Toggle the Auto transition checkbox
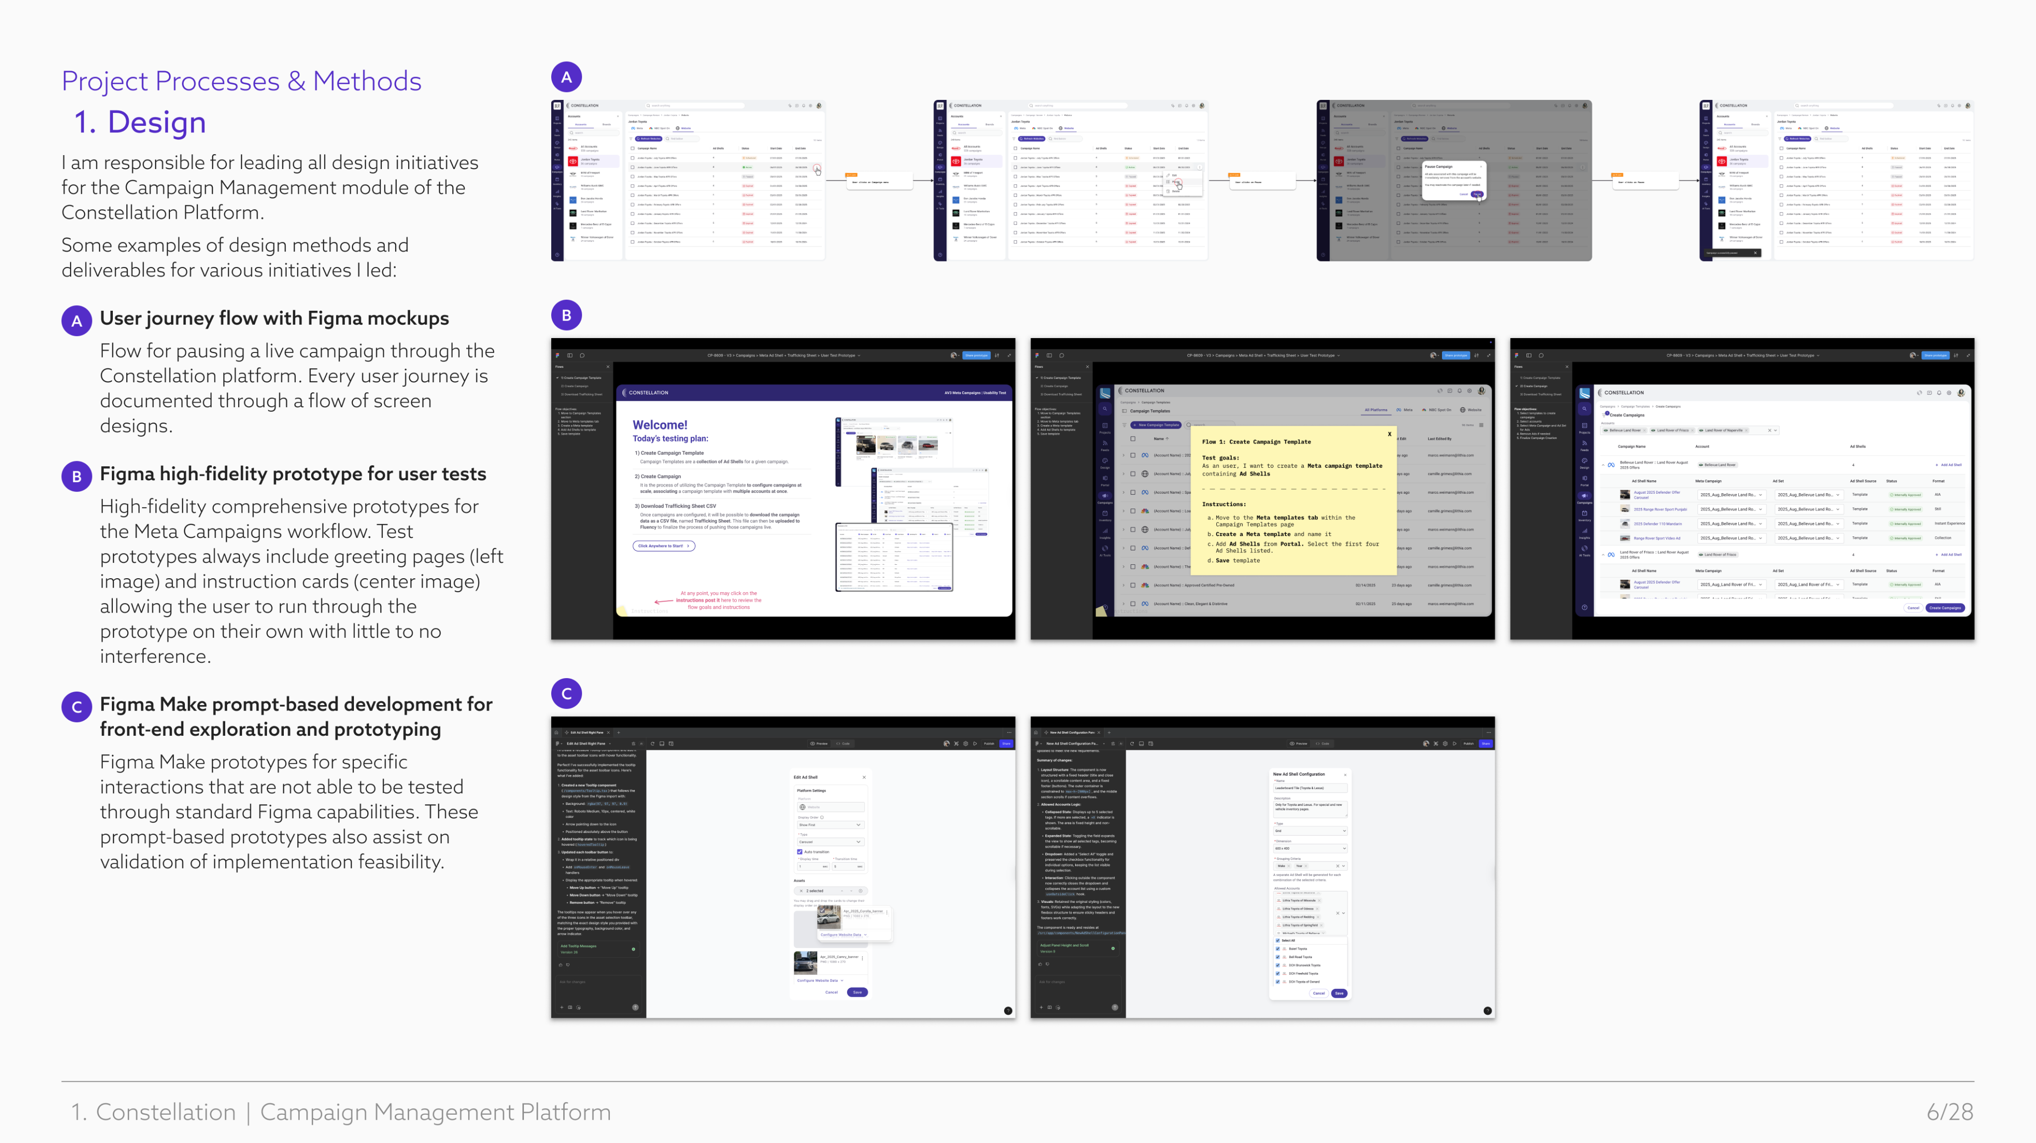This screenshot has height=1143, width=2036. (799, 851)
